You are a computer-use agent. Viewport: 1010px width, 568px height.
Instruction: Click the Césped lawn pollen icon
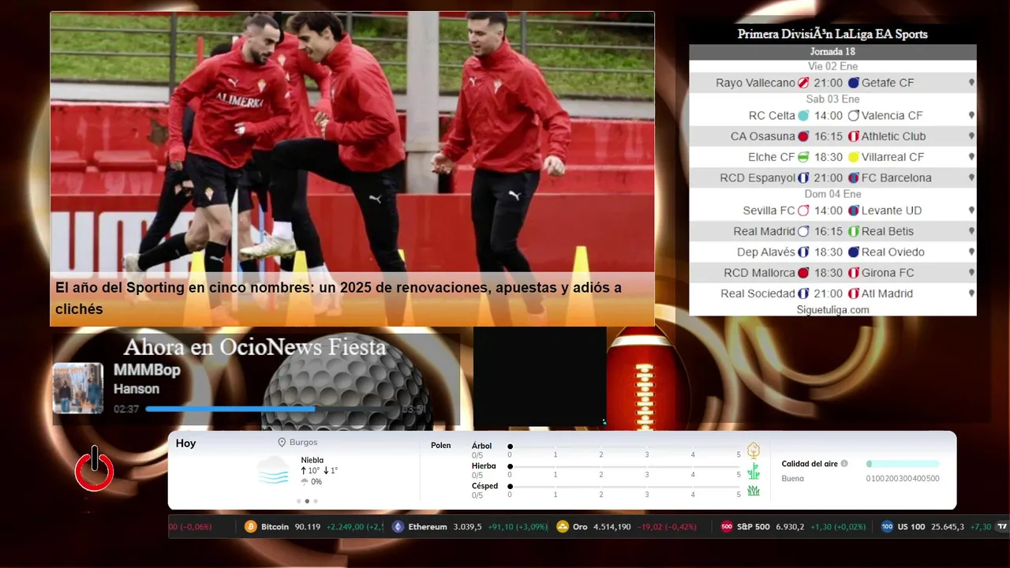pos(754,491)
